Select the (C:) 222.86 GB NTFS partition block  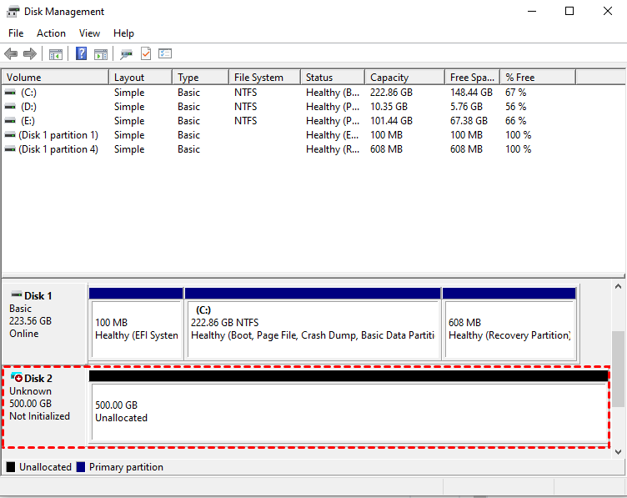tap(313, 324)
